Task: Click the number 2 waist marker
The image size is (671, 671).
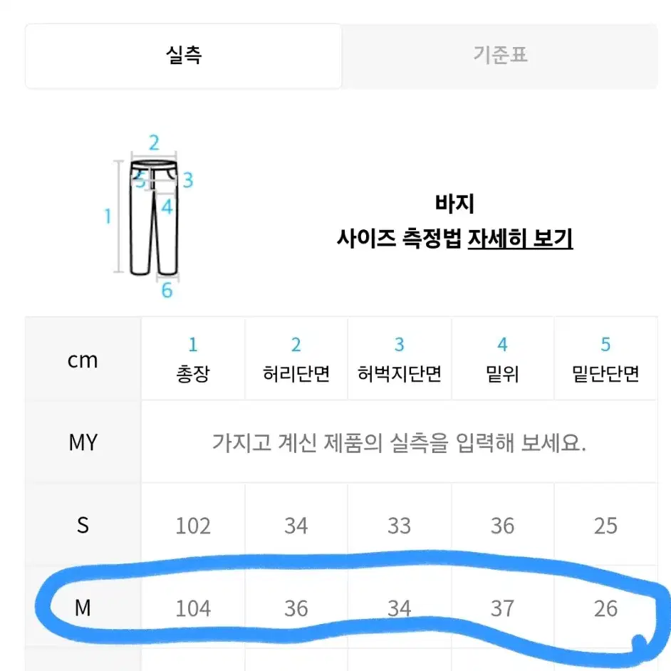Action: pyautogui.click(x=154, y=142)
